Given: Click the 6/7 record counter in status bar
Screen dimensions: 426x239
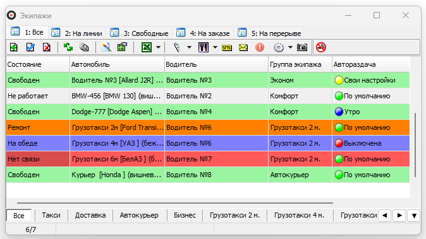Looking at the screenshot, I should click(x=31, y=230).
